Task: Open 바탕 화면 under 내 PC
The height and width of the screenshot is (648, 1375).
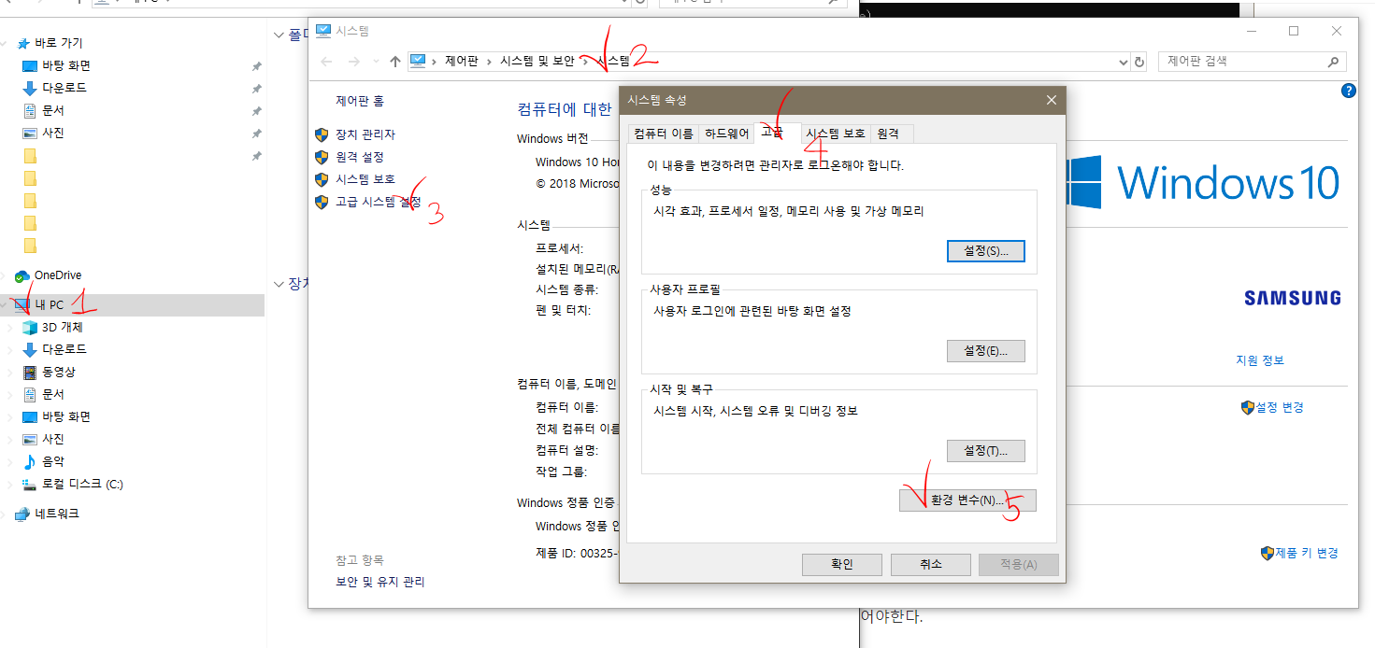Action: click(x=65, y=416)
